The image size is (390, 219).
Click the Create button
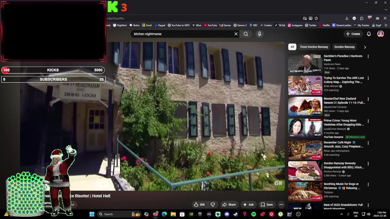353,34
